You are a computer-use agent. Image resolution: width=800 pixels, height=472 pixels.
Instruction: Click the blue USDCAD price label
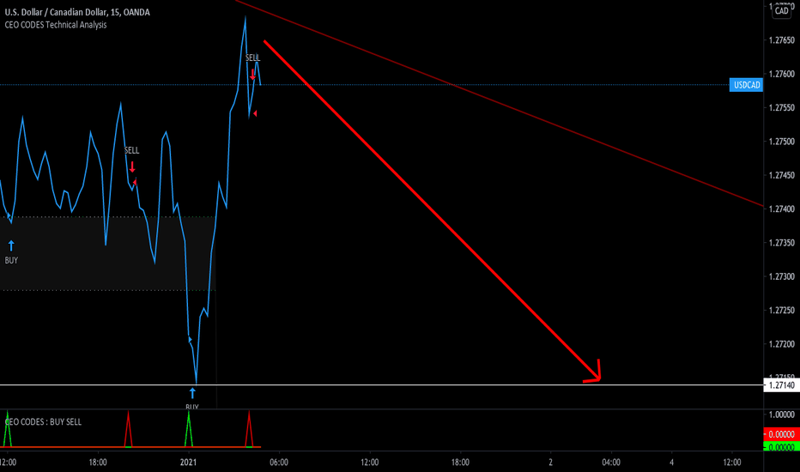[747, 85]
